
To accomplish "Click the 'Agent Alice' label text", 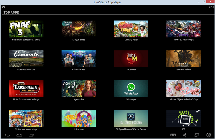I will point(79,100).
